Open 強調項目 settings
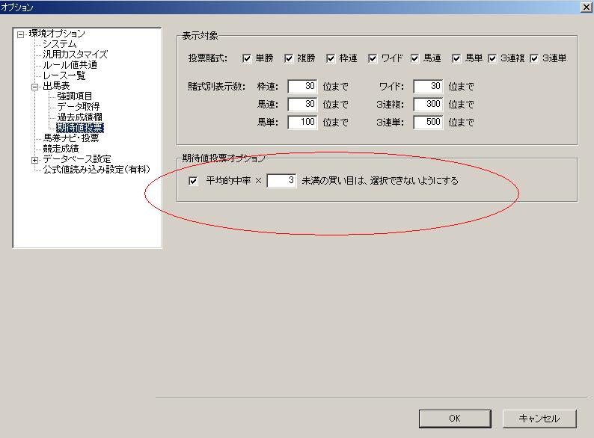594x438 pixels. [x=75, y=96]
